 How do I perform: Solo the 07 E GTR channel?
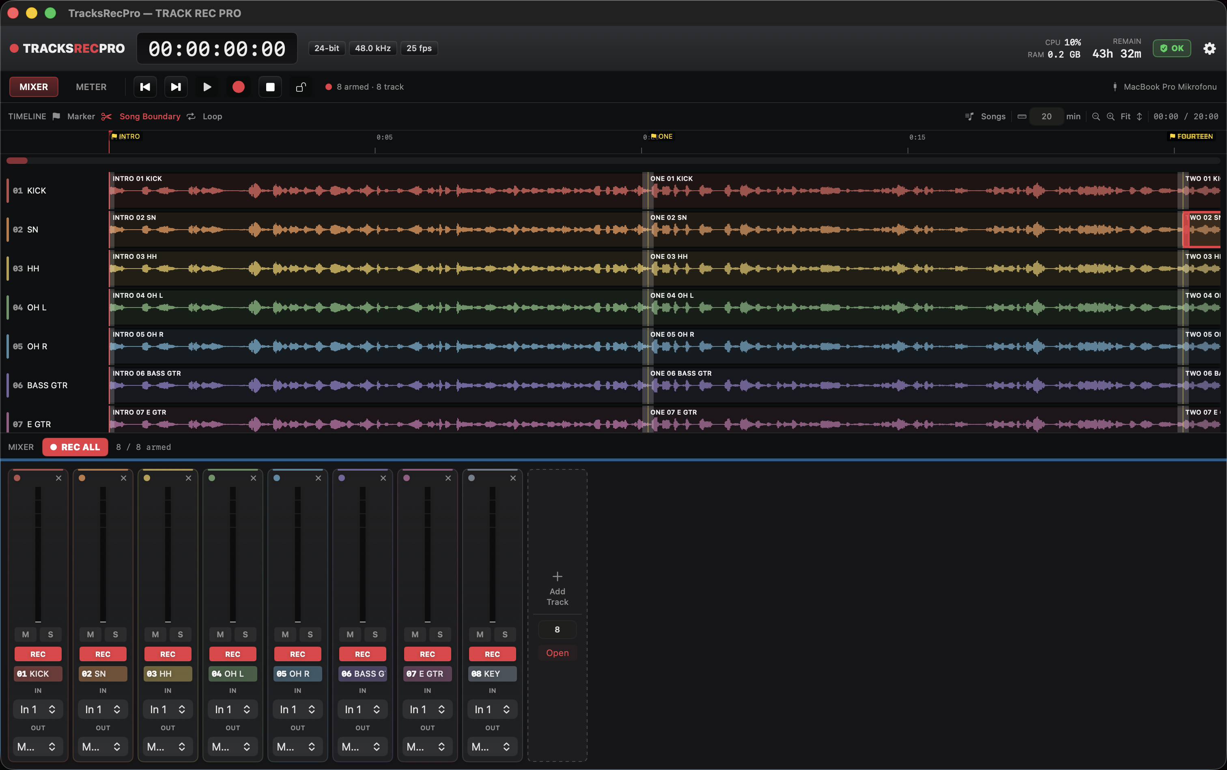pyautogui.click(x=440, y=634)
